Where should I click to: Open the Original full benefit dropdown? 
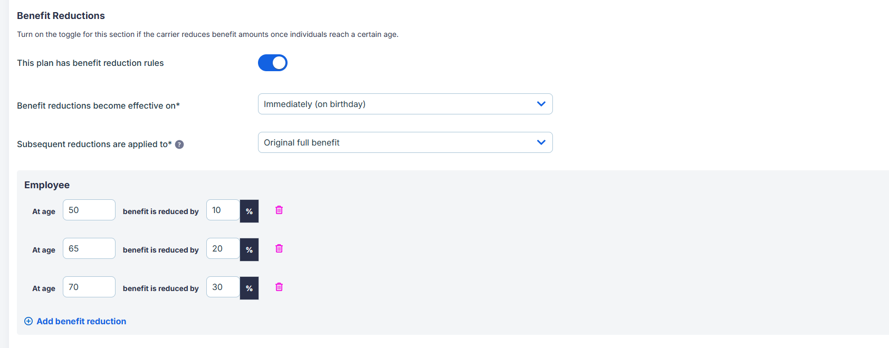pyautogui.click(x=405, y=142)
